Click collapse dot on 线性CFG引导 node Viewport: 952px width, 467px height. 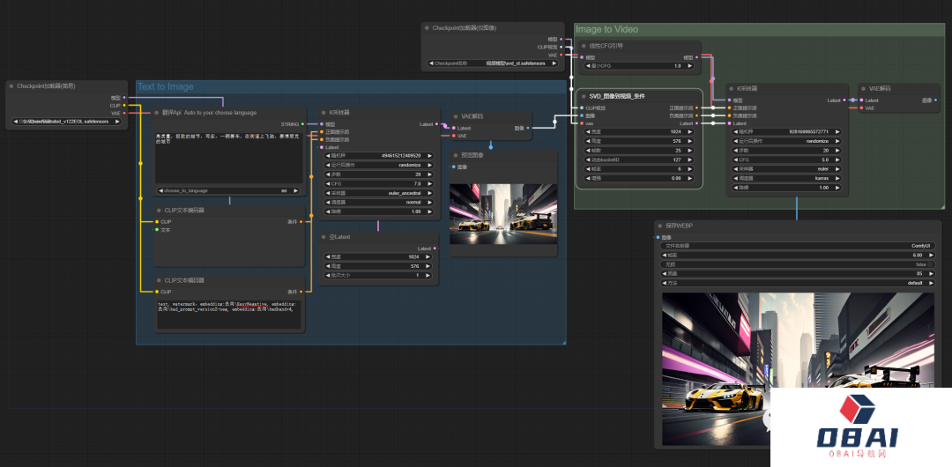582,46
